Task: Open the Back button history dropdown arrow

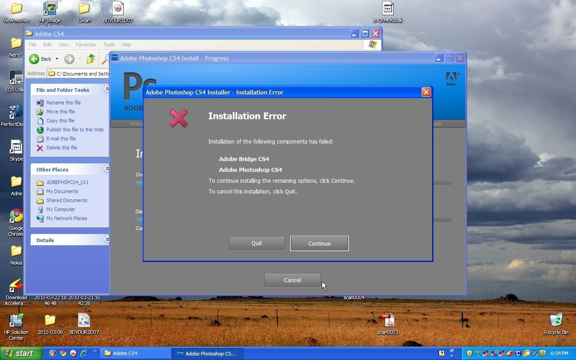Action: (x=57, y=59)
